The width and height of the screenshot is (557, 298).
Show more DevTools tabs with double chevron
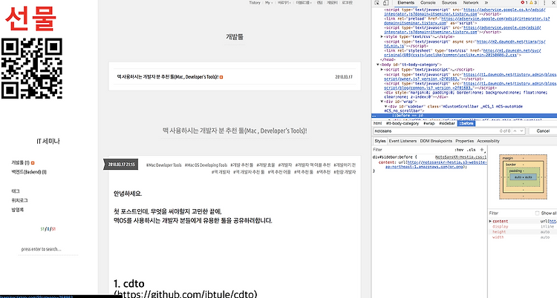coord(486,2)
